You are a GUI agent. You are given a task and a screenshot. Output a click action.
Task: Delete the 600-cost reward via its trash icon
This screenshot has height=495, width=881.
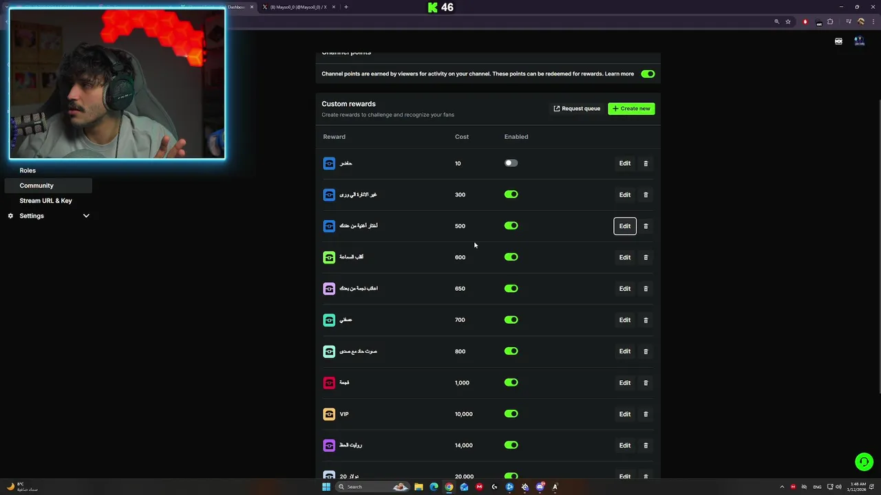[x=646, y=257]
